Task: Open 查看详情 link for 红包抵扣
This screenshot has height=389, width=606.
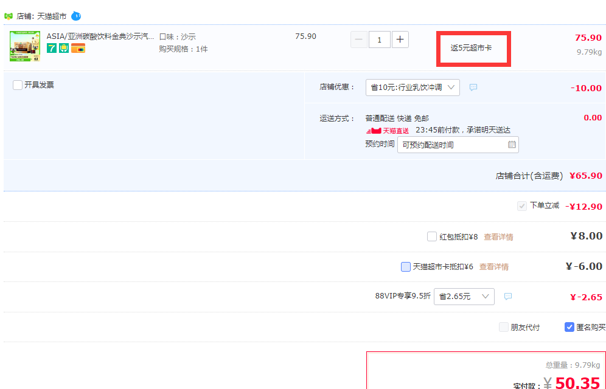Action: pos(498,236)
